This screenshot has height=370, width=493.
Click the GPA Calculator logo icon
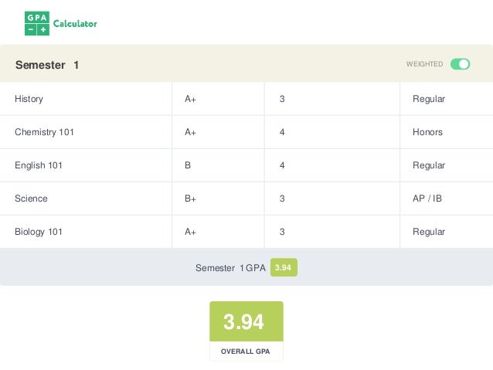36,24
